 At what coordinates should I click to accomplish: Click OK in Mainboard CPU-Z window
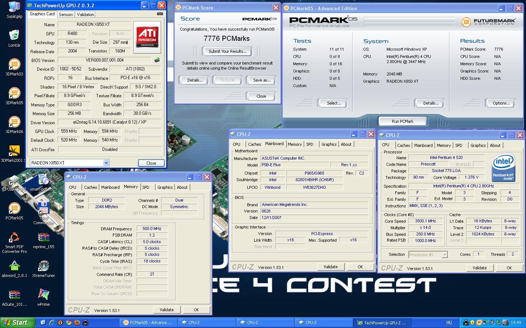[360, 267]
